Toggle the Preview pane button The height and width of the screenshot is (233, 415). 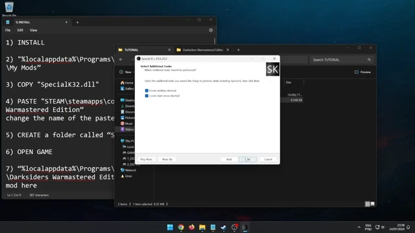tap(362, 72)
